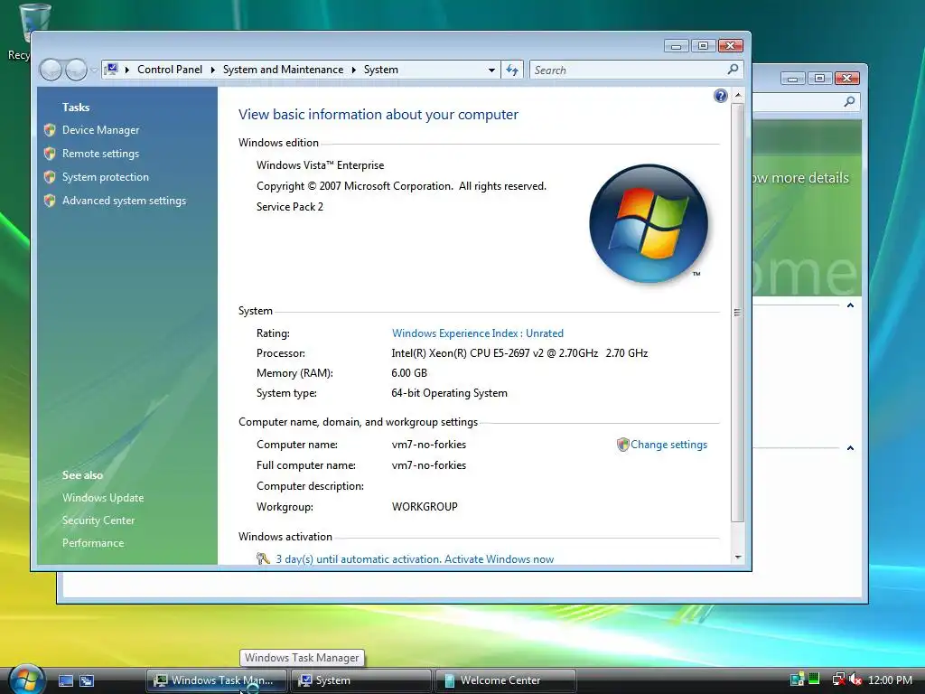Click the volume muted tray icon
The image size is (925, 694).
tap(856, 680)
